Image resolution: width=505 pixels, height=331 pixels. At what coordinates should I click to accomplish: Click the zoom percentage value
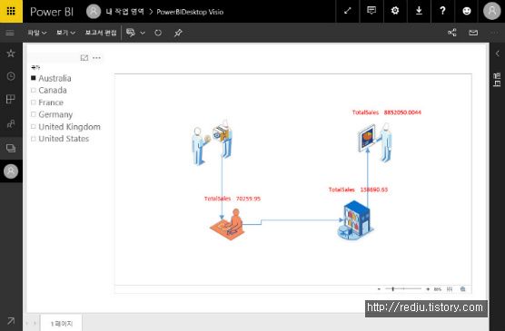click(x=438, y=289)
